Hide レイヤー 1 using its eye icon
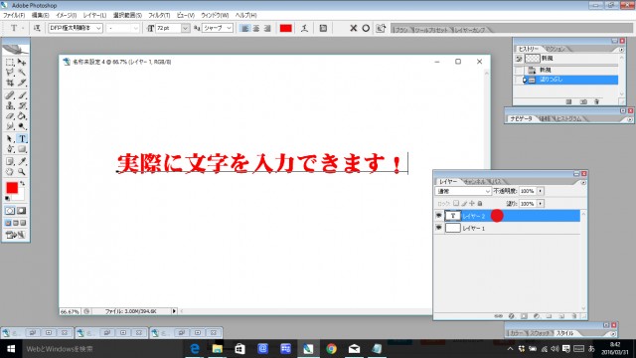The image size is (636, 358). pos(438,228)
